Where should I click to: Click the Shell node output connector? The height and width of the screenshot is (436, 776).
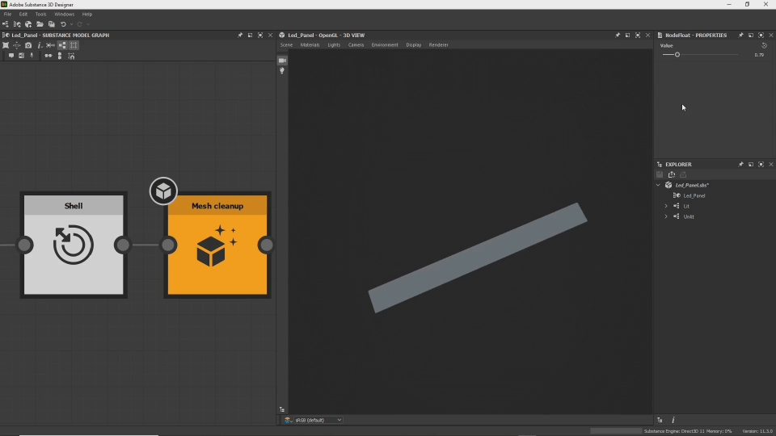(x=122, y=245)
